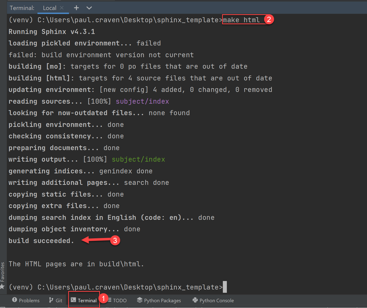Click the 'build succeeded.' line

coord(41,241)
